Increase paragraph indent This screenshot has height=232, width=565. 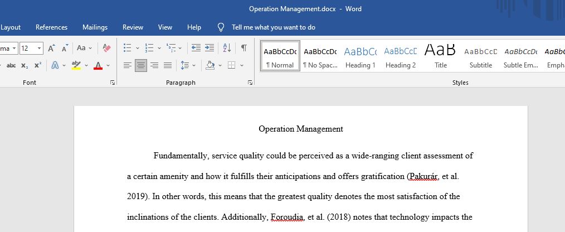(x=210, y=48)
